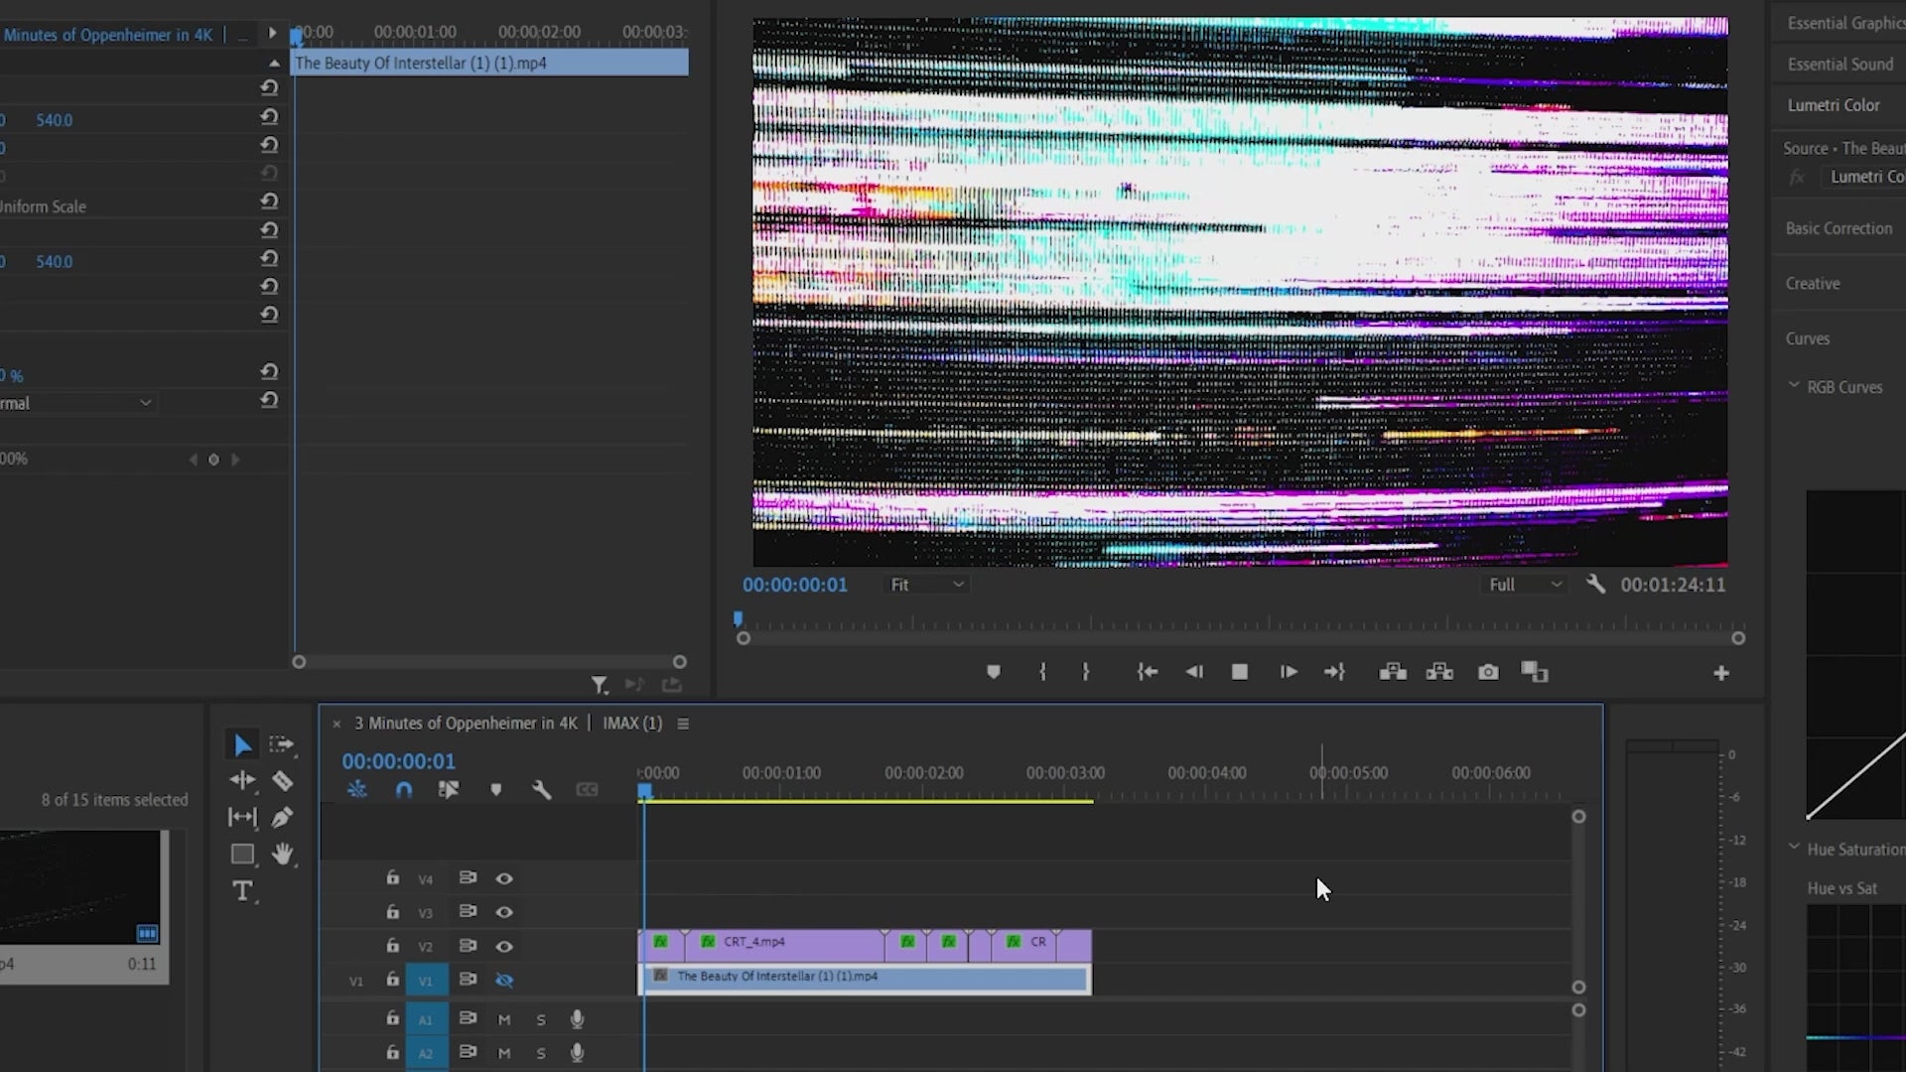This screenshot has width=1906, height=1072.
Task: Select the Razor tool
Action: pos(282,781)
